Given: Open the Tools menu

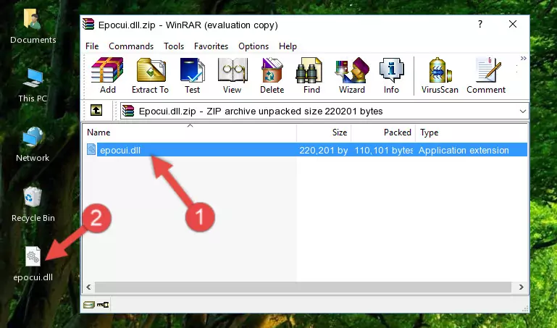Looking at the screenshot, I should (174, 46).
